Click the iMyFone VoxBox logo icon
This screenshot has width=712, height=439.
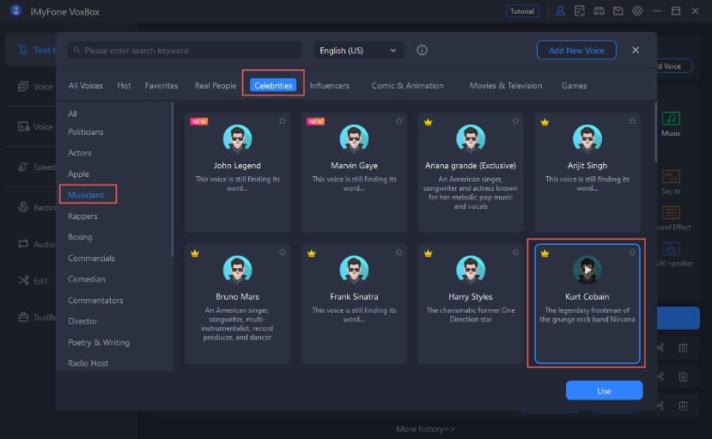coord(16,10)
